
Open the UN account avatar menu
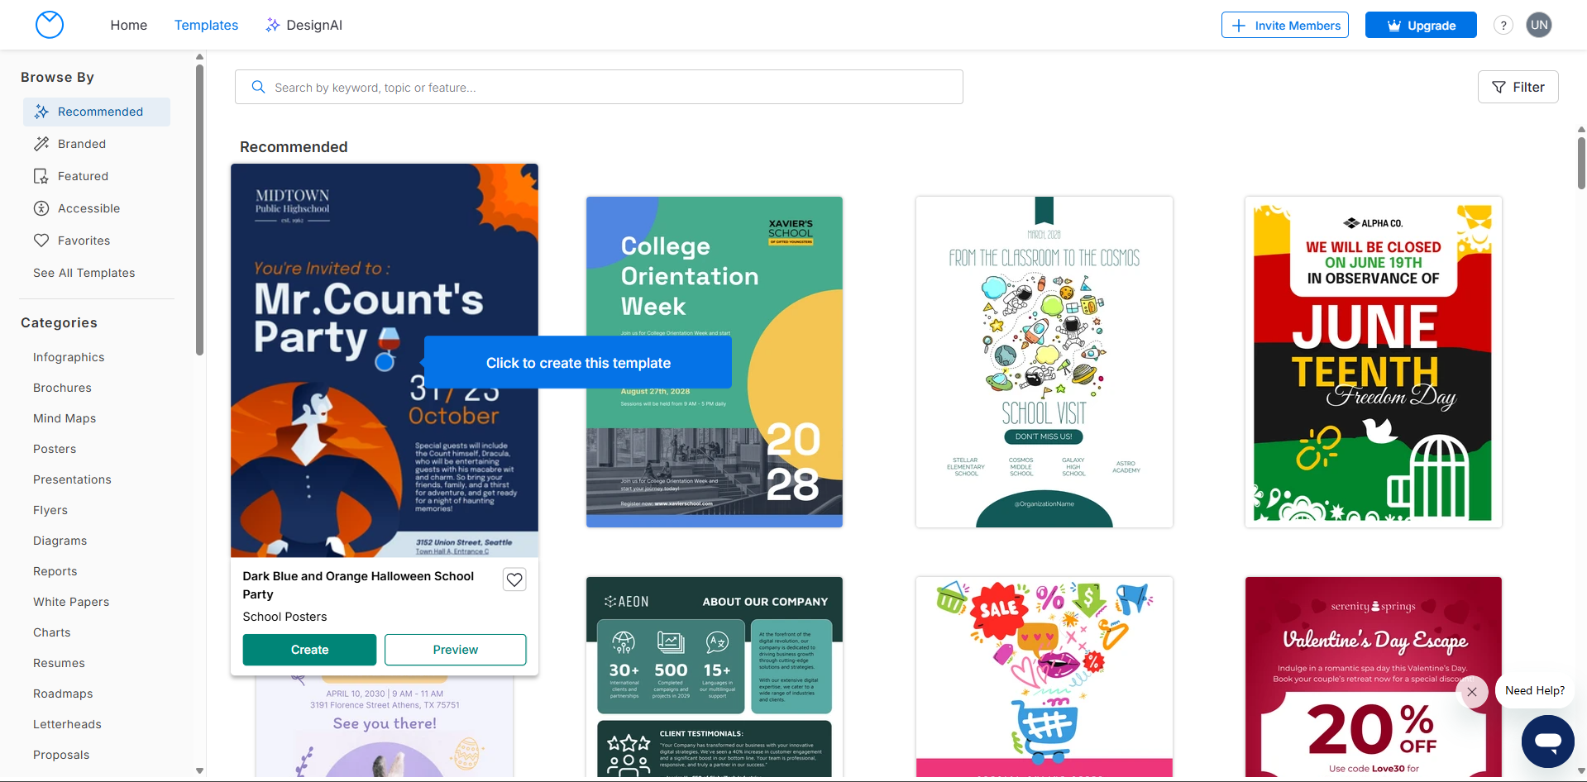tap(1538, 25)
